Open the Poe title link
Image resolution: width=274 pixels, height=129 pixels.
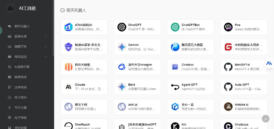click(237, 25)
